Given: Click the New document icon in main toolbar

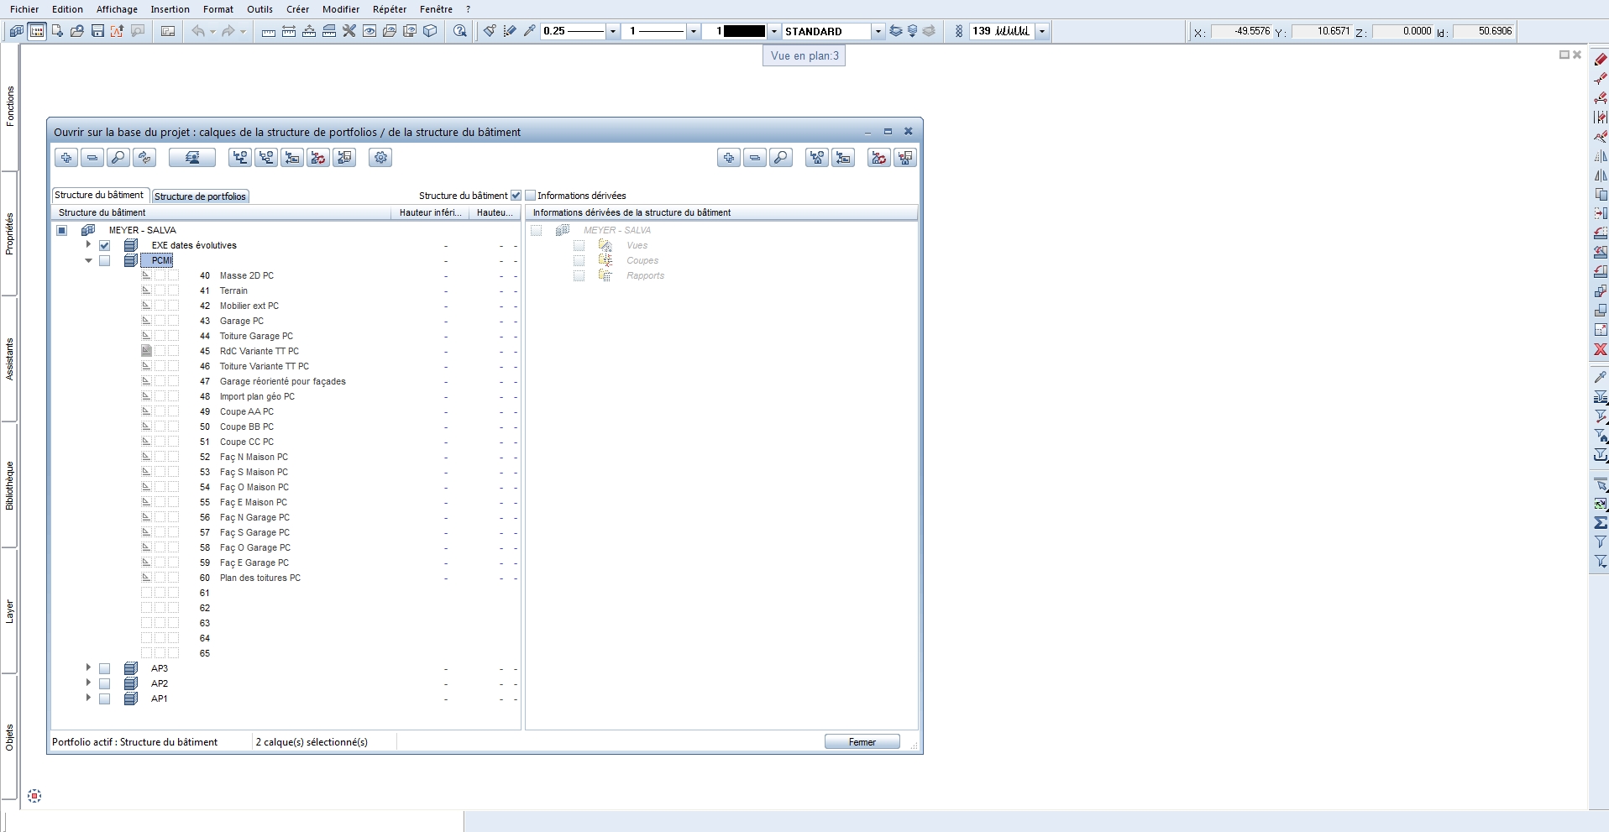Looking at the screenshot, I should pyautogui.click(x=57, y=31).
